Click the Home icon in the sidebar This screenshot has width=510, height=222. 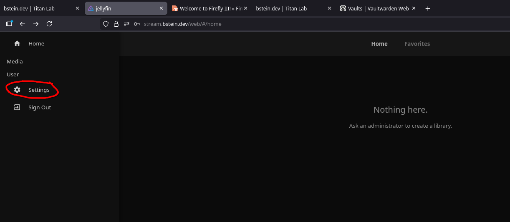click(17, 43)
